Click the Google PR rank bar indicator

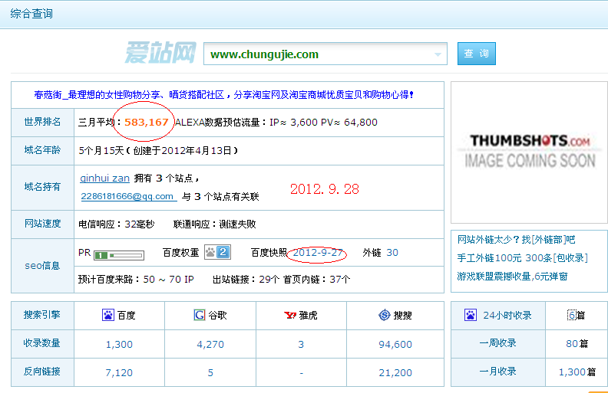click(x=114, y=254)
